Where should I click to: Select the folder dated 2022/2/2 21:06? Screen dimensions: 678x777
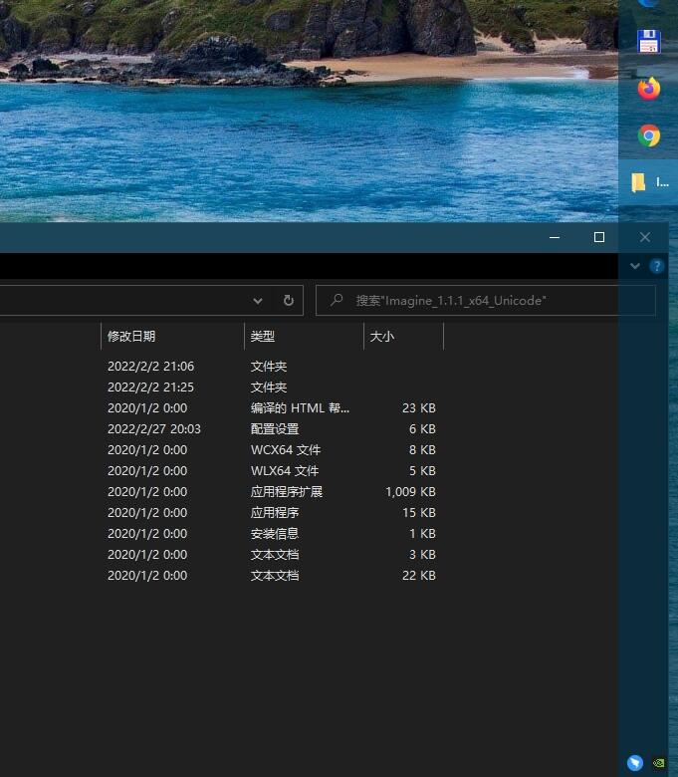[150, 366]
